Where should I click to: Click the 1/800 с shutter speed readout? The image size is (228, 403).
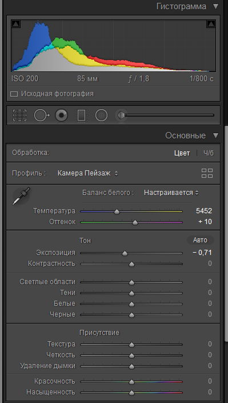click(x=202, y=79)
